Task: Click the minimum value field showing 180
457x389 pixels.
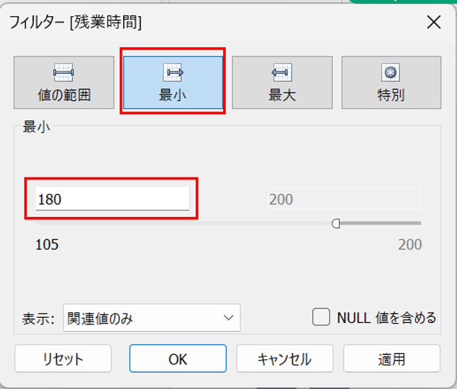Action: [112, 199]
